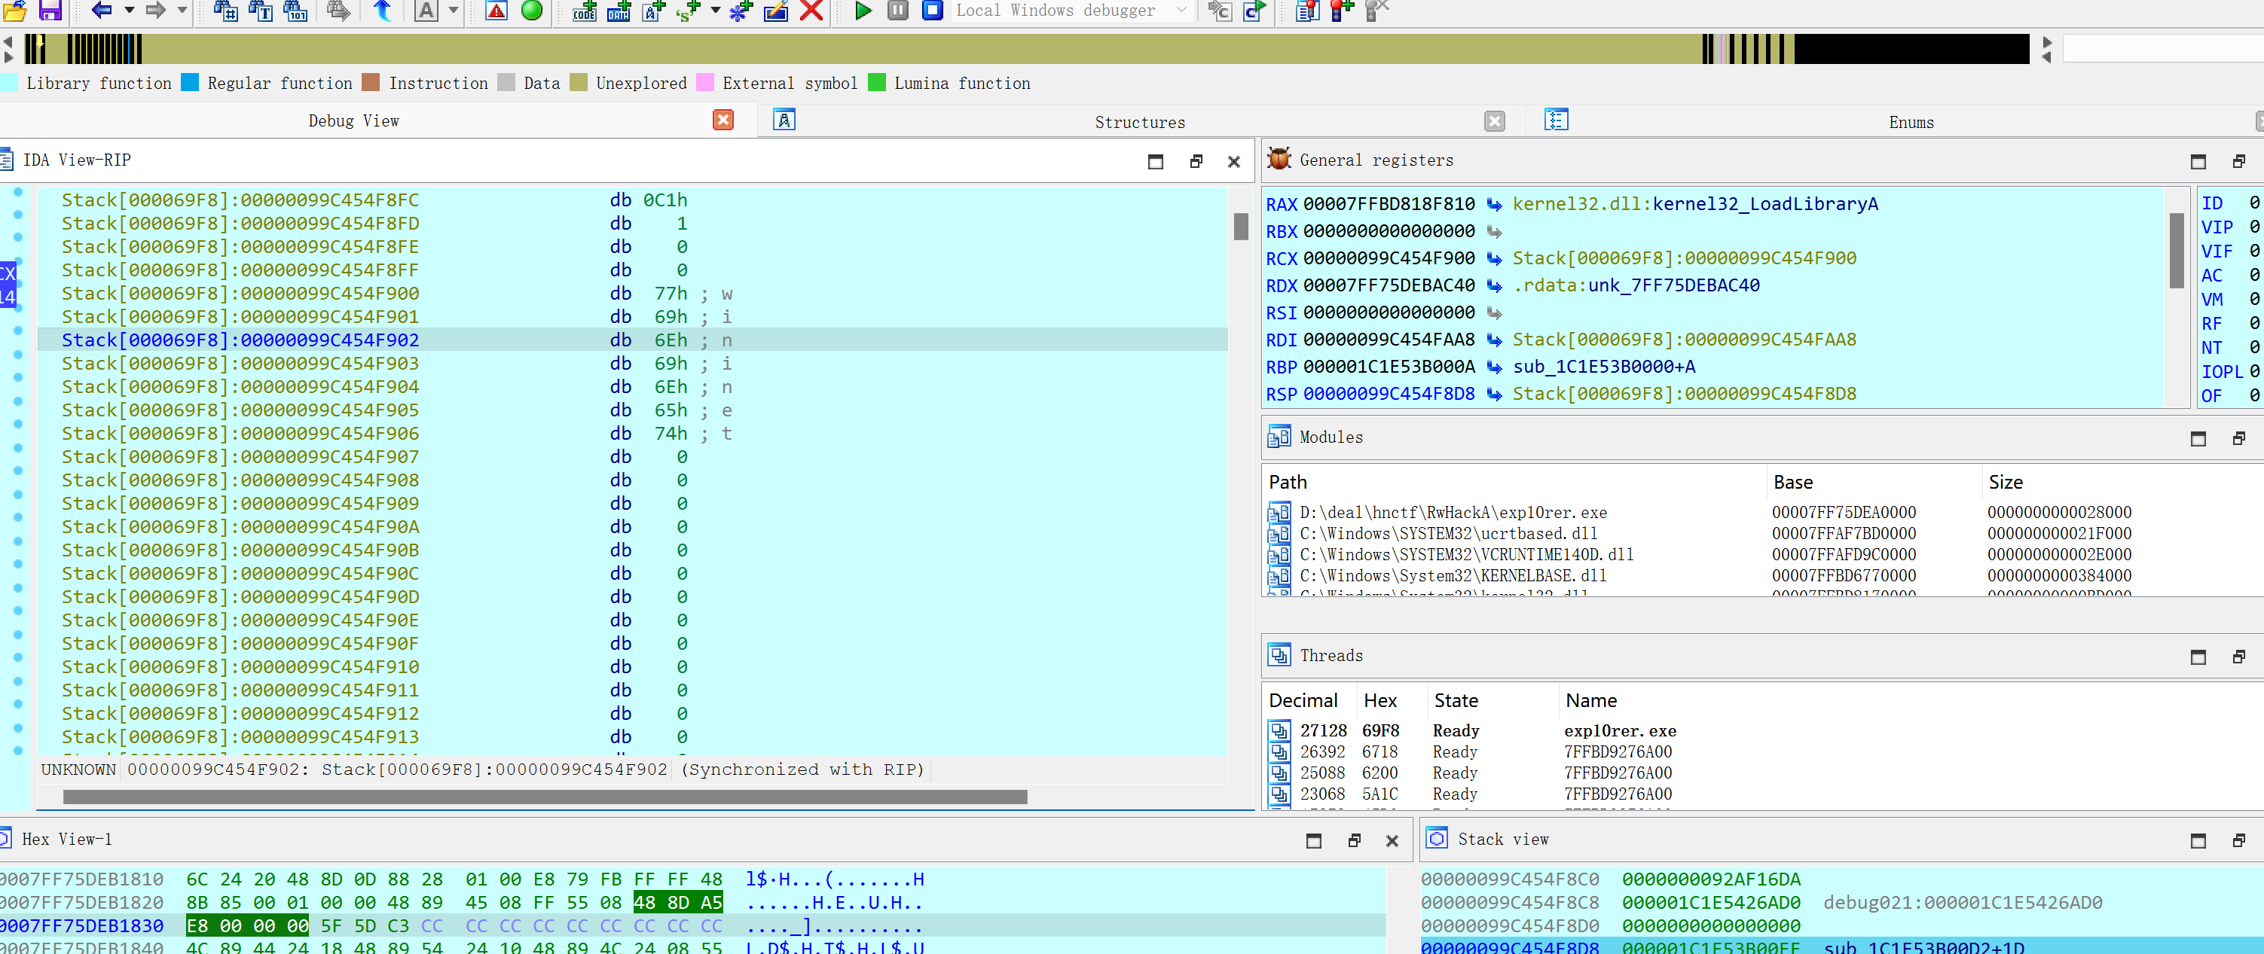Switch to the Debug View tab

click(x=353, y=120)
